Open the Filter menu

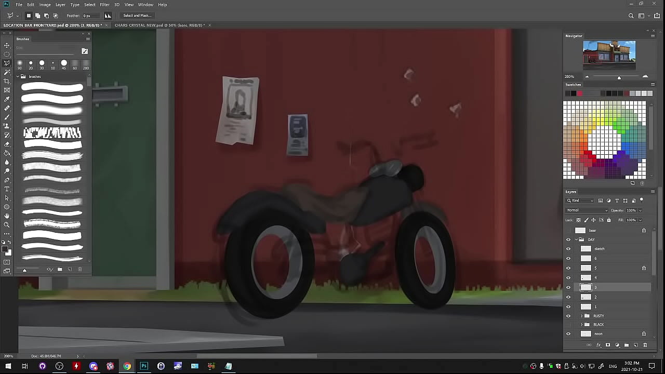pos(104,5)
